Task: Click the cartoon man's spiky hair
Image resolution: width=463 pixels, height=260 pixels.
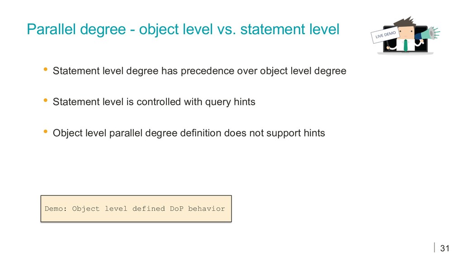Action: (x=405, y=22)
